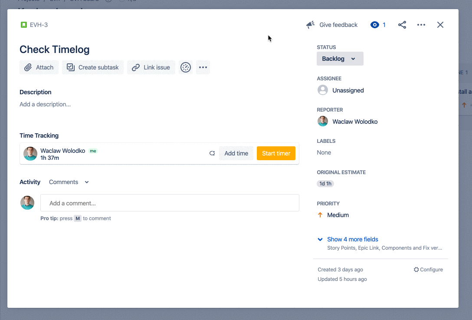Open the Backlog status dropdown
Viewport: 472px width, 320px height.
coord(340,59)
